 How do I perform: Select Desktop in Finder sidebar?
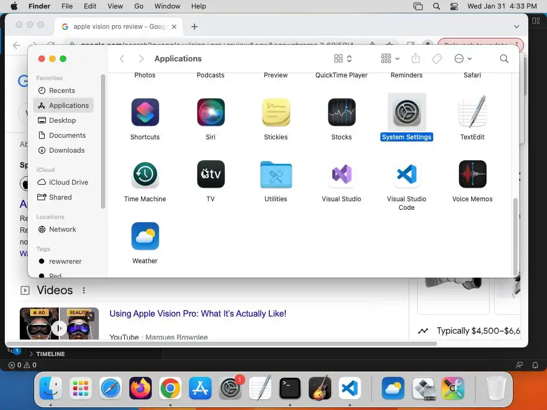click(63, 120)
